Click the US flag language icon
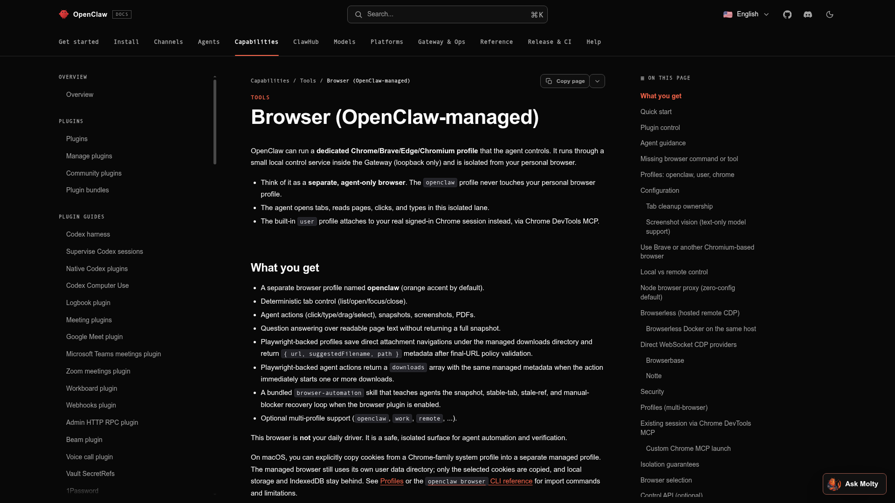The height and width of the screenshot is (503, 895). (x=728, y=14)
